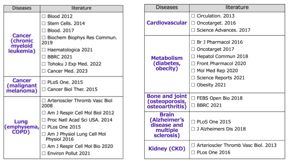This screenshot has width=288, height=162.
Task: Check the Hepatol Commun 2018 checkbox
Action: (x=193, y=56)
